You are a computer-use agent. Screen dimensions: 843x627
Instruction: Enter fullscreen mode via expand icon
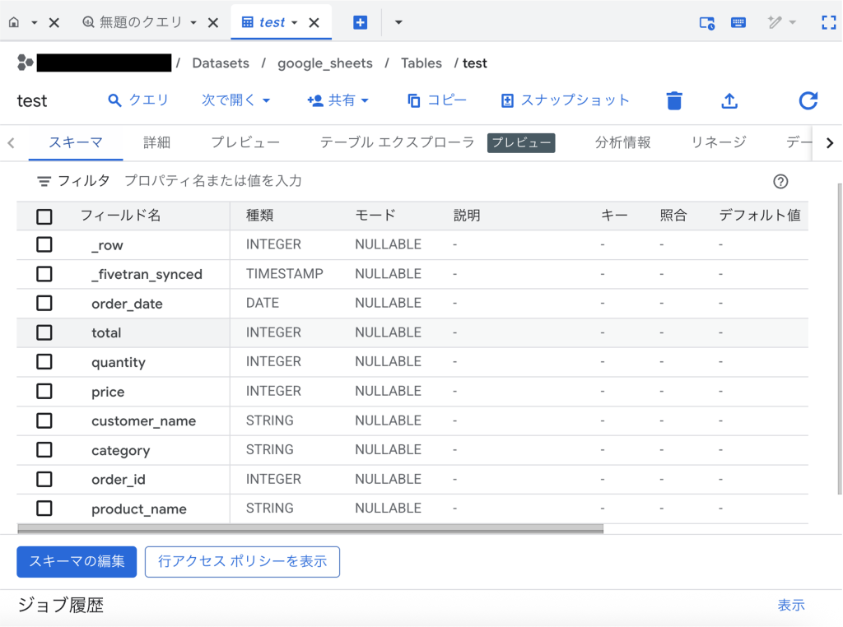[827, 22]
